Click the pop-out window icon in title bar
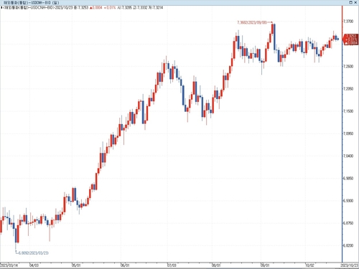Viewport: 359px width, 269px height. pyautogui.click(x=351, y=2)
